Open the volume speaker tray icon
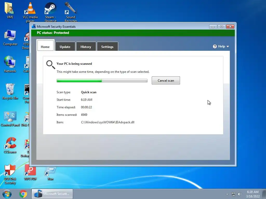Viewport: 266px width, 199px height. tap(240, 194)
